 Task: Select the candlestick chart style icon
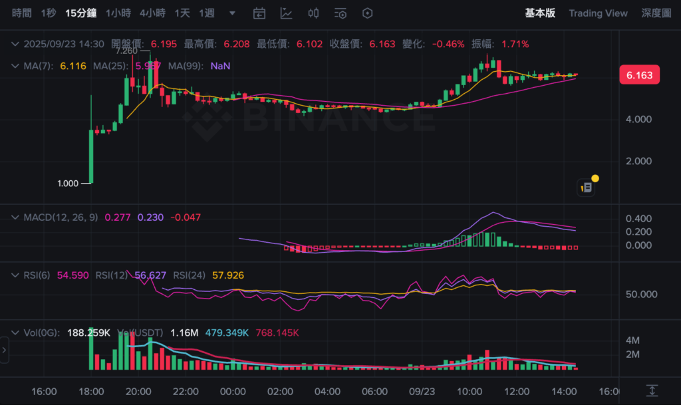tap(313, 13)
